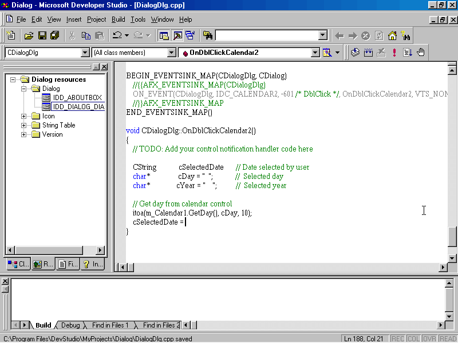Open the Window List icon
The width and height of the screenshot is (458, 343).
pyautogui.click(x=191, y=35)
